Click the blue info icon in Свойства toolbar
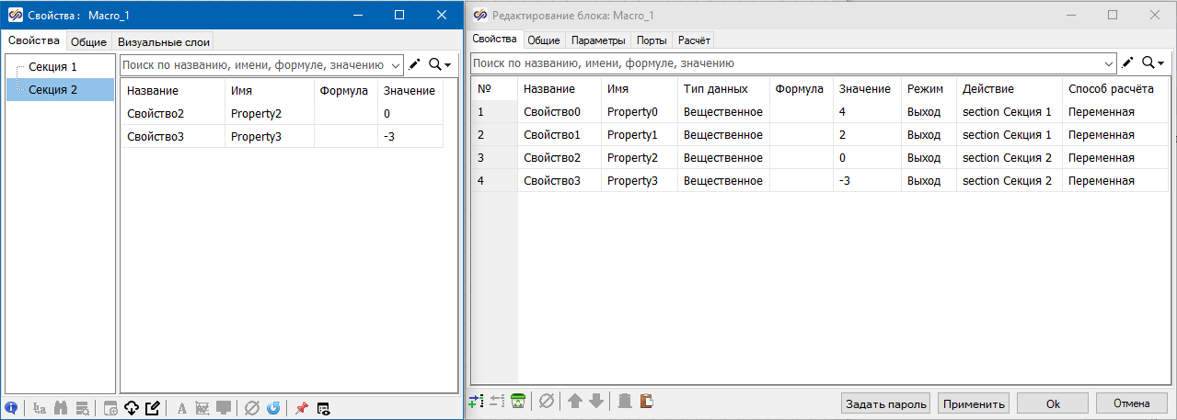 click(x=11, y=408)
